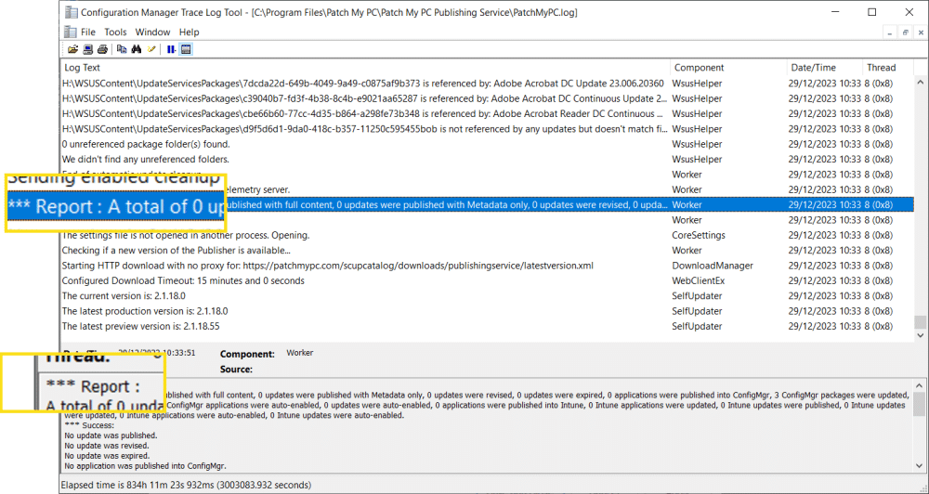Click the Open log file toolbar icon
Viewport: 929px width, 494px height.
pyautogui.click(x=72, y=50)
